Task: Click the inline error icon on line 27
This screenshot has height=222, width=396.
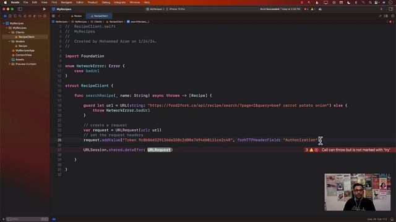Action: 316,150
